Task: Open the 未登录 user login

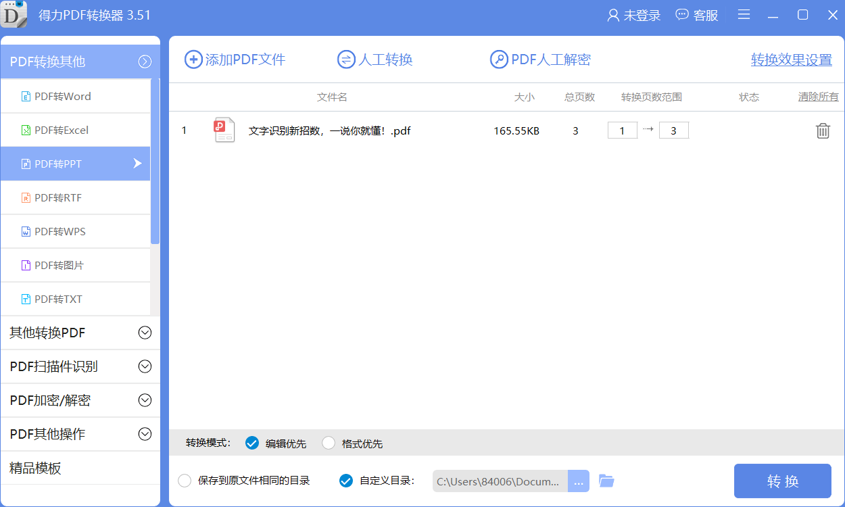Action: 634,15
